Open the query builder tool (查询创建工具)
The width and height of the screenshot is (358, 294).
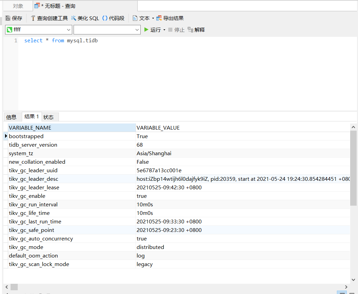tap(33, 18)
